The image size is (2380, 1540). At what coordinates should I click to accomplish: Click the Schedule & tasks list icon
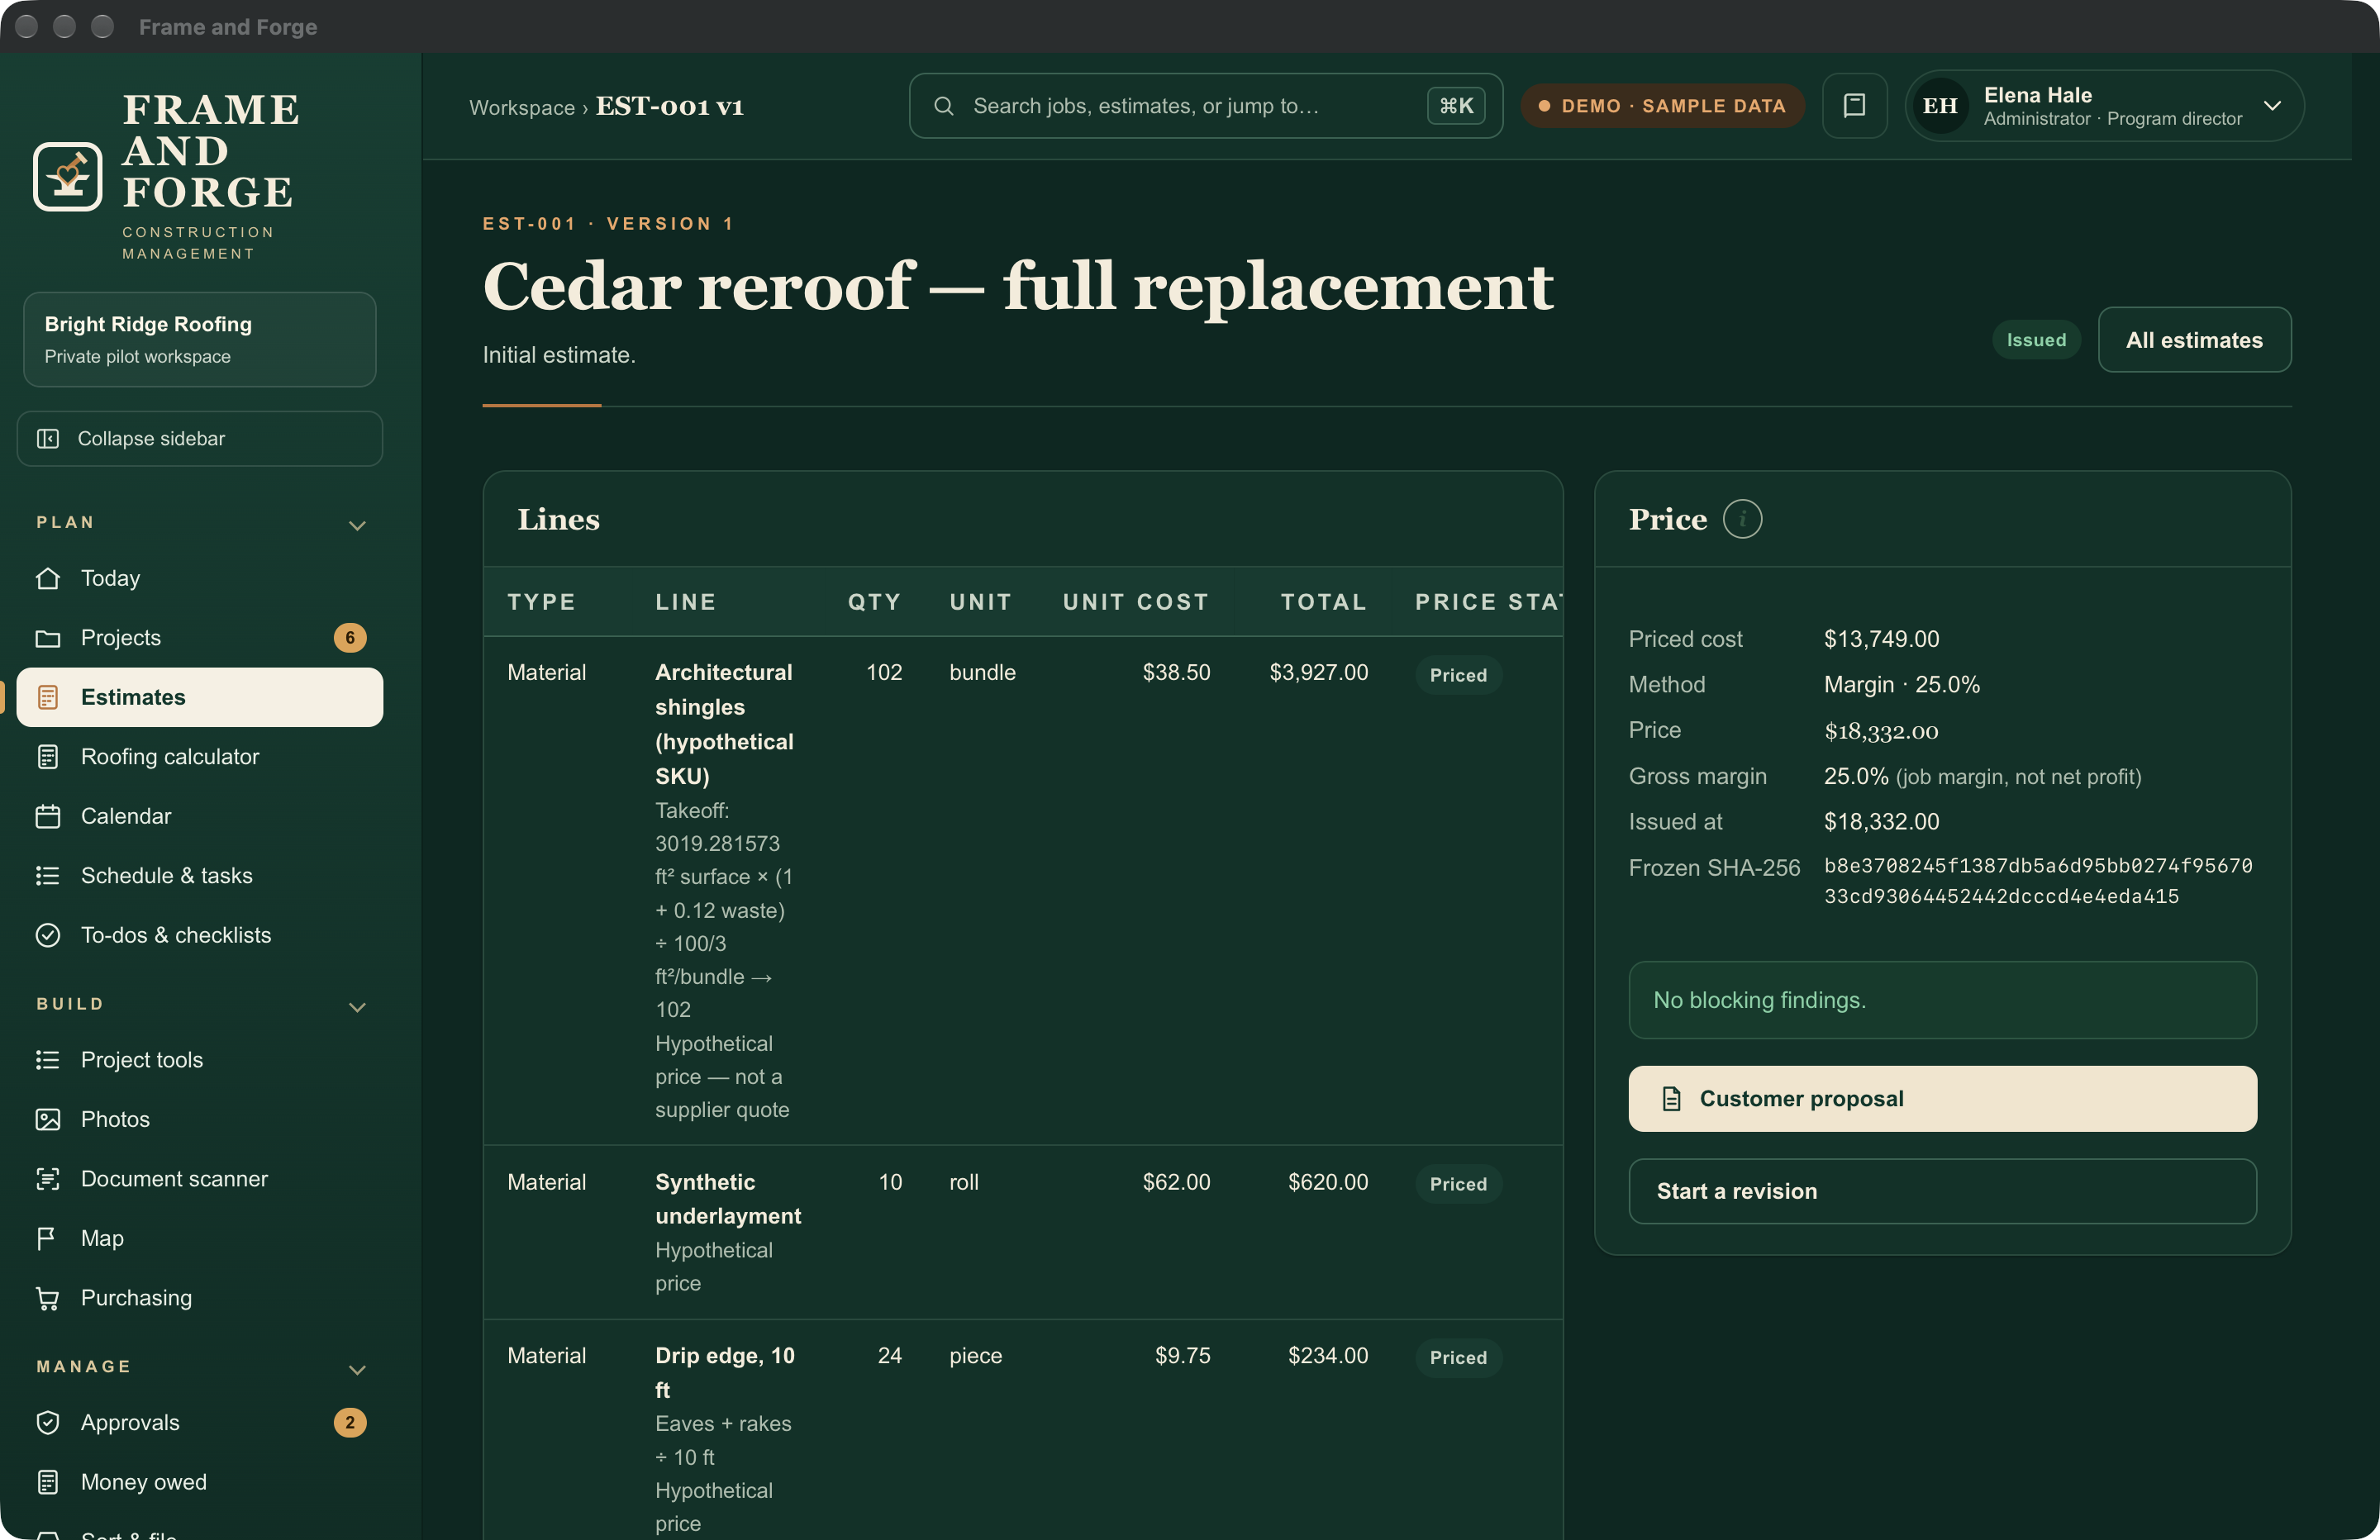point(48,876)
